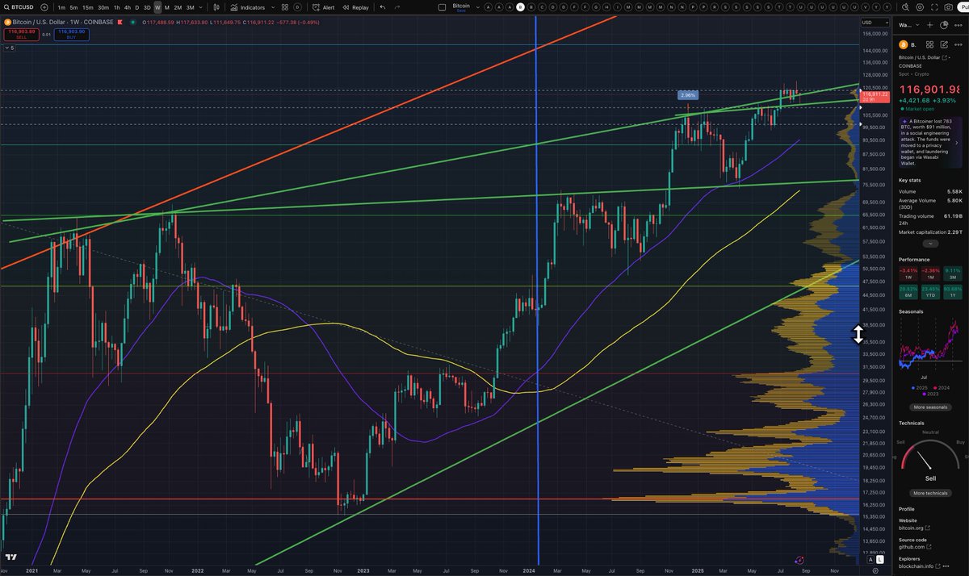Open the Bitcoiner news item chevron
The height and width of the screenshot is (576, 969).
click(x=956, y=143)
